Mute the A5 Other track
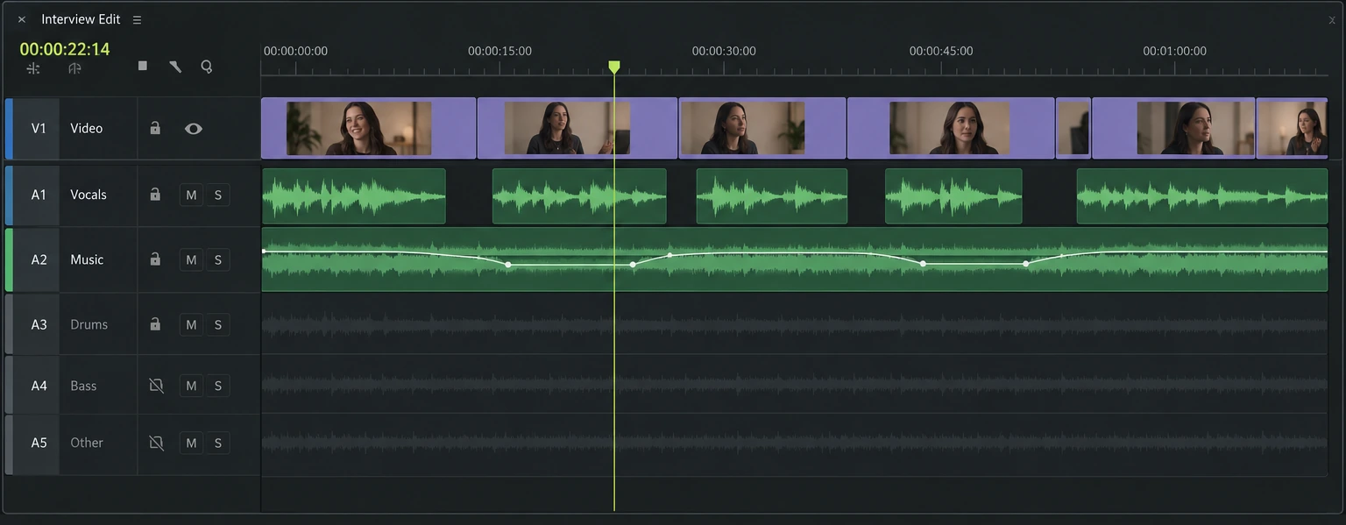The height and width of the screenshot is (525, 1346). point(191,443)
